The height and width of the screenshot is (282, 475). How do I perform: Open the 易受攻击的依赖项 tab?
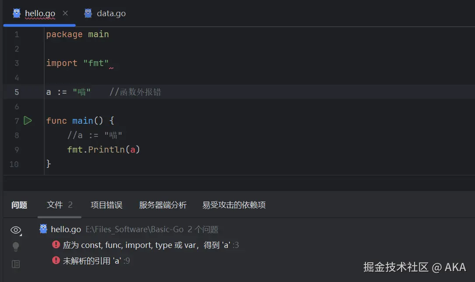pos(234,205)
